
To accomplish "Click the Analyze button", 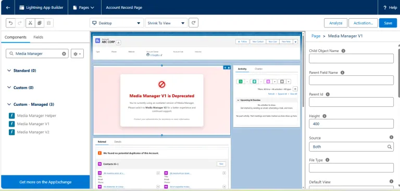I will pyautogui.click(x=336, y=23).
